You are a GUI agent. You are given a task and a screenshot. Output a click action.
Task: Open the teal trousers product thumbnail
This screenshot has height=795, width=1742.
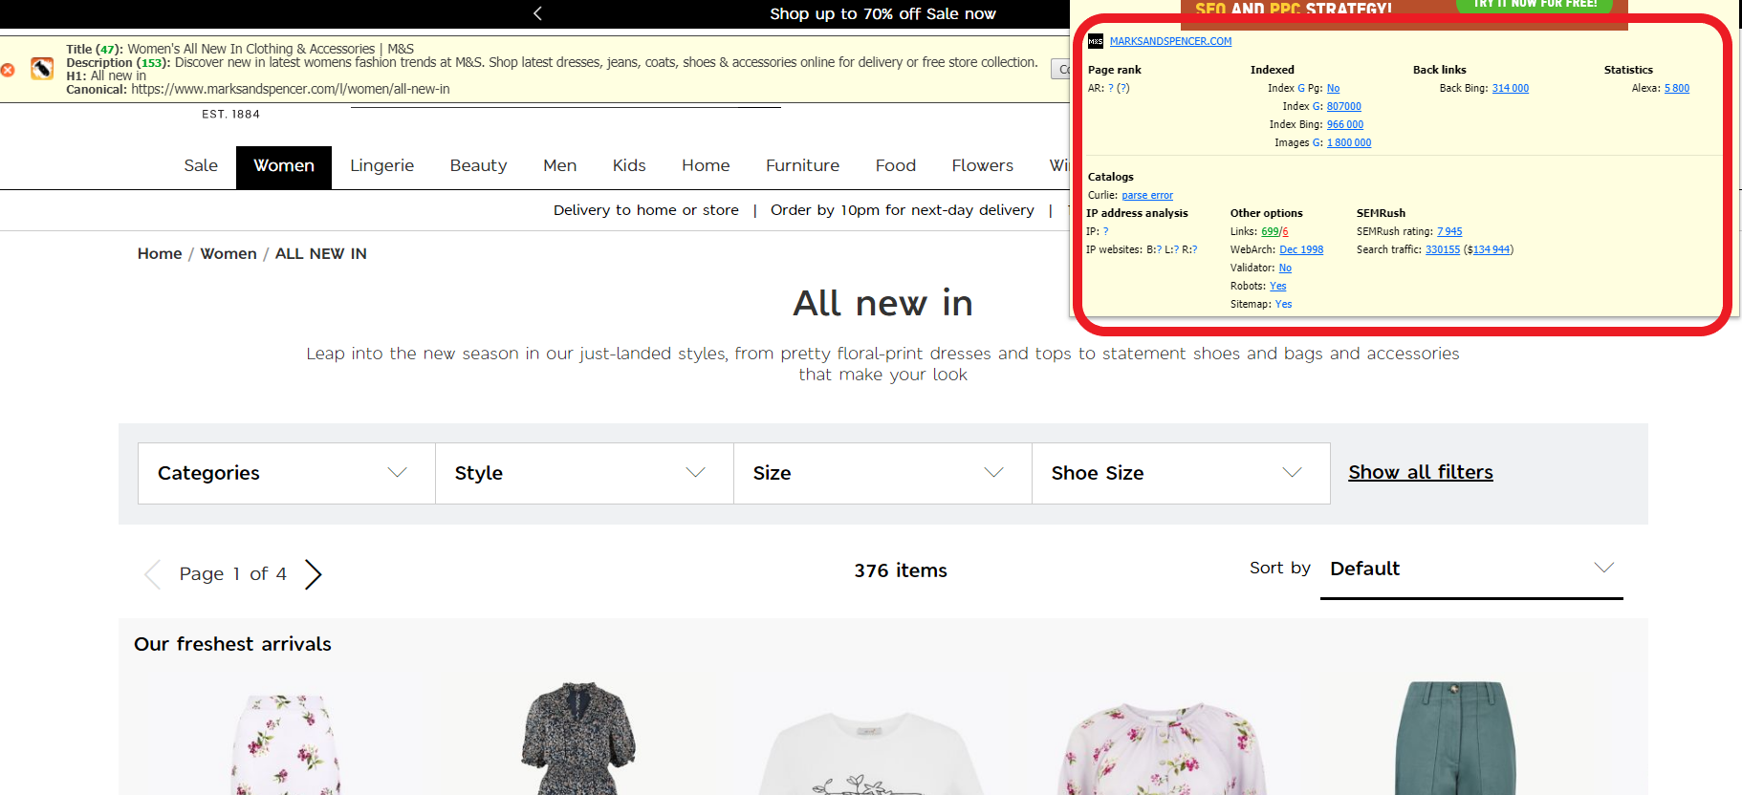point(1455,738)
